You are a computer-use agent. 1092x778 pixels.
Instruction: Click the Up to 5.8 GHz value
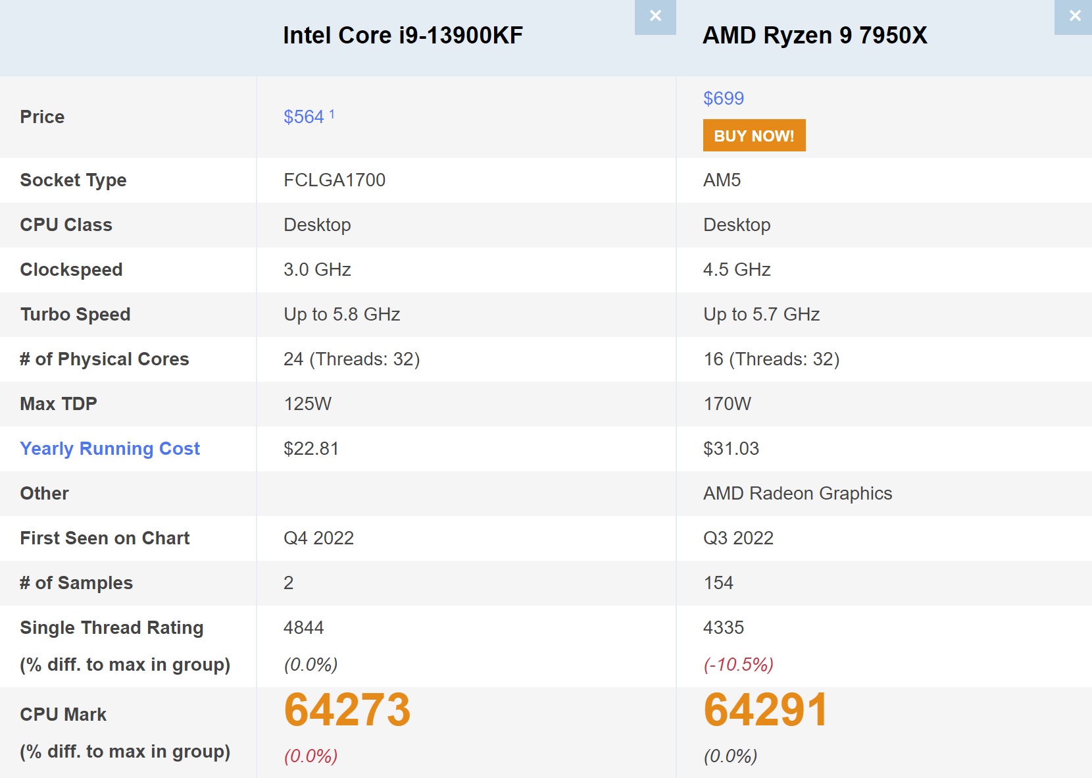point(341,315)
